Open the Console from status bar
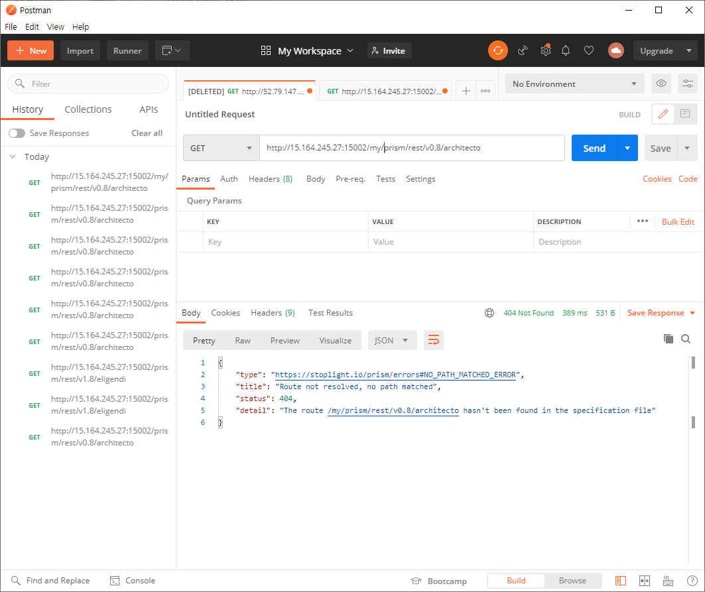This screenshot has height=592, width=705. [133, 581]
